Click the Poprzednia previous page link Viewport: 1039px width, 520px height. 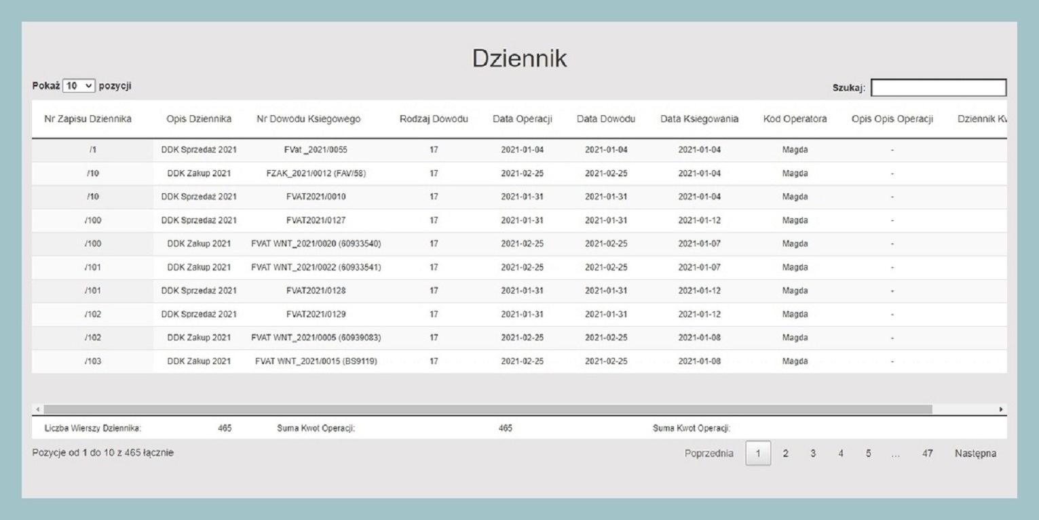[x=709, y=454]
